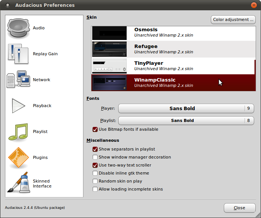Switch to Plugins category label

(x=40, y=157)
